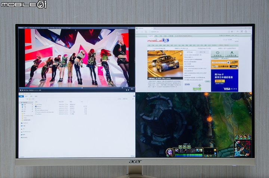This screenshot has width=269, height=178.
Task: Click the yellow button in the Visa ad
Action: click(x=220, y=81)
